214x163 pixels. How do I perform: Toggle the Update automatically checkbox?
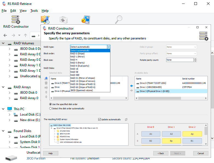(x=99, y=119)
